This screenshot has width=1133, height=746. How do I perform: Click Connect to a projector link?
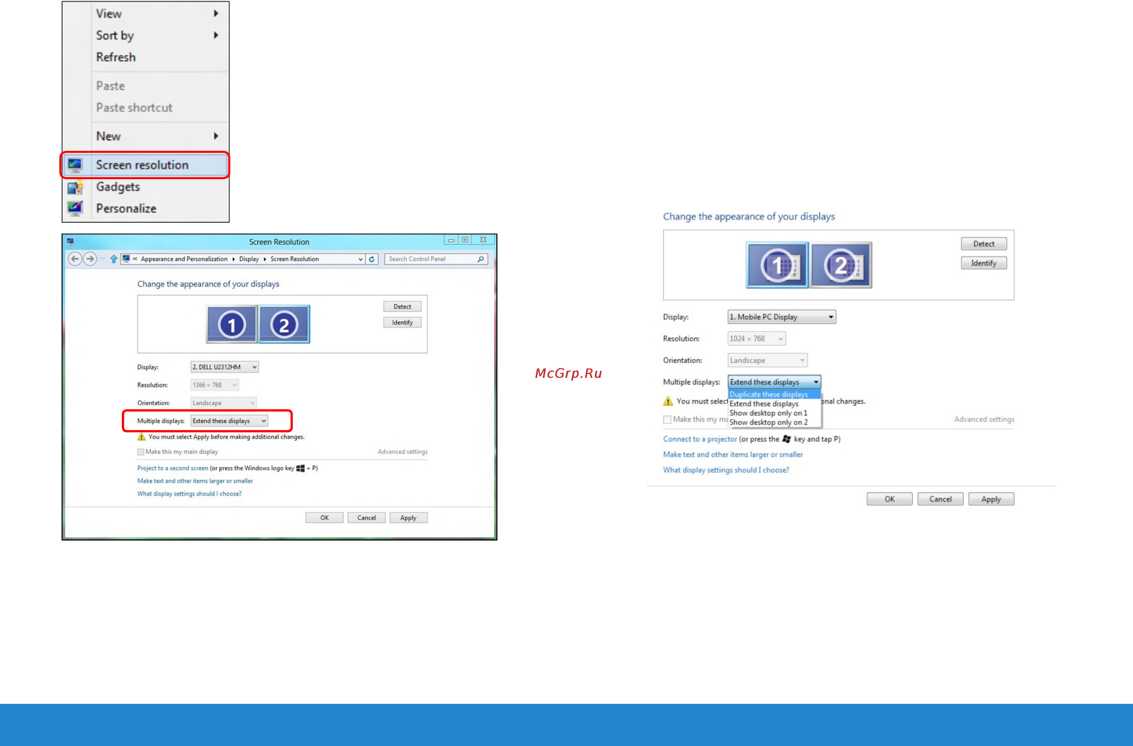point(700,439)
